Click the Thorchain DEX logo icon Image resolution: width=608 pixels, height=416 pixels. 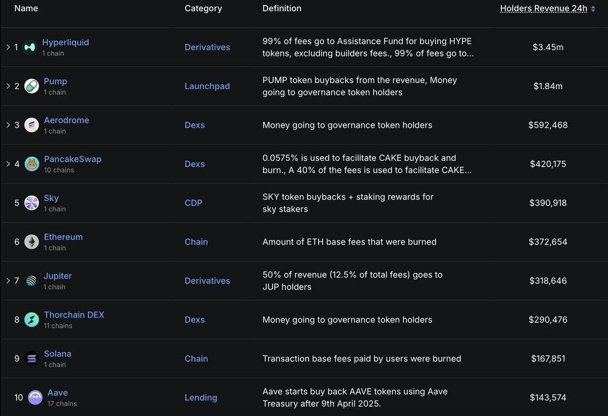(x=32, y=319)
